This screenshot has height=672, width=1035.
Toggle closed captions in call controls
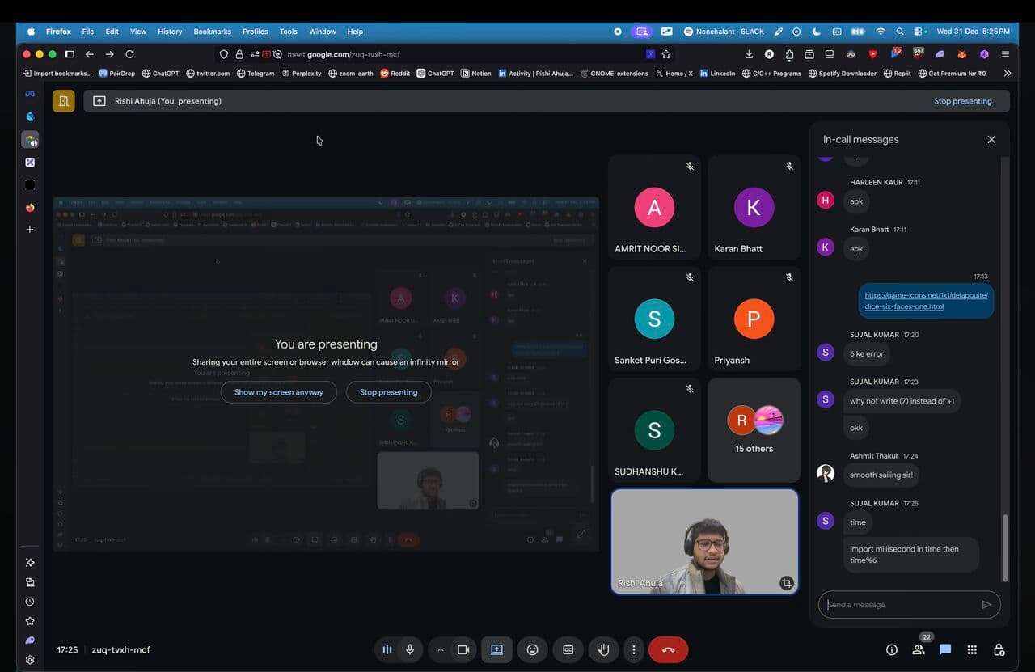coord(568,649)
